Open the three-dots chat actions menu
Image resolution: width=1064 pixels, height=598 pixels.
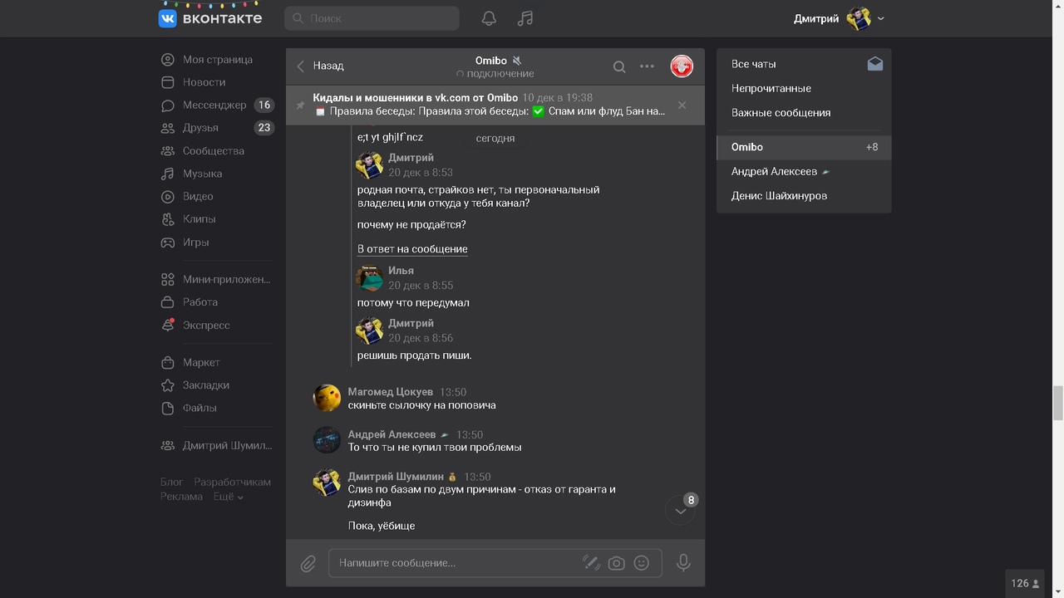pos(647,66)
